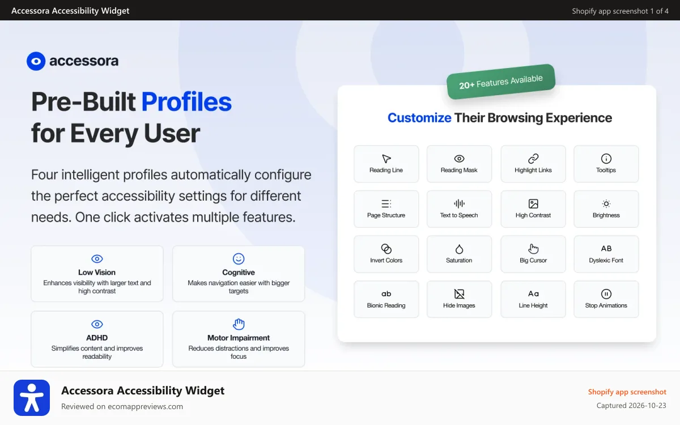Click the Tooltips label

pos(606,170)
